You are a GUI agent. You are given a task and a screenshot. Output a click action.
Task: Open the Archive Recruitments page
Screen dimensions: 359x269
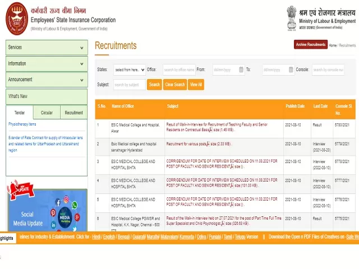(310, 45)
